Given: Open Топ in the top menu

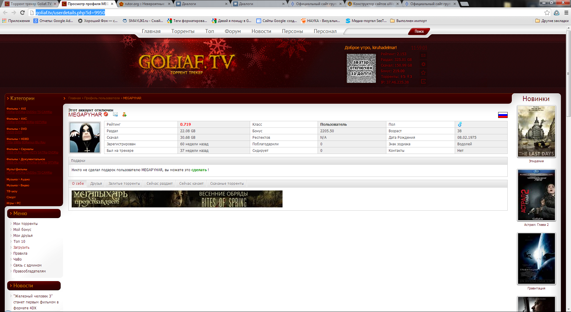Looking at the screenshot, I should [210, 31].
